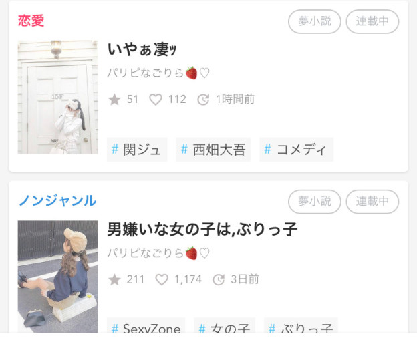Select the 夢小説 badge on second card
This screenshot has width=417, height=338.
315,202
